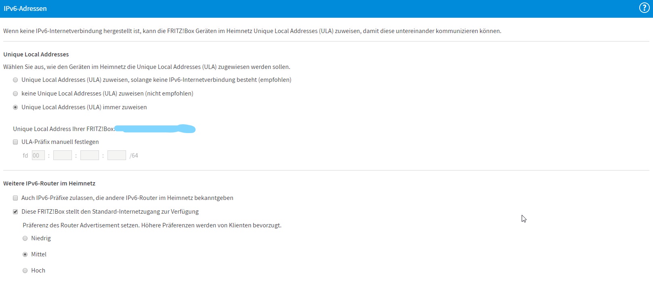653x283 pixels.
Task: Set router advertisement preference to Niedrig
Action: point(25,238)
